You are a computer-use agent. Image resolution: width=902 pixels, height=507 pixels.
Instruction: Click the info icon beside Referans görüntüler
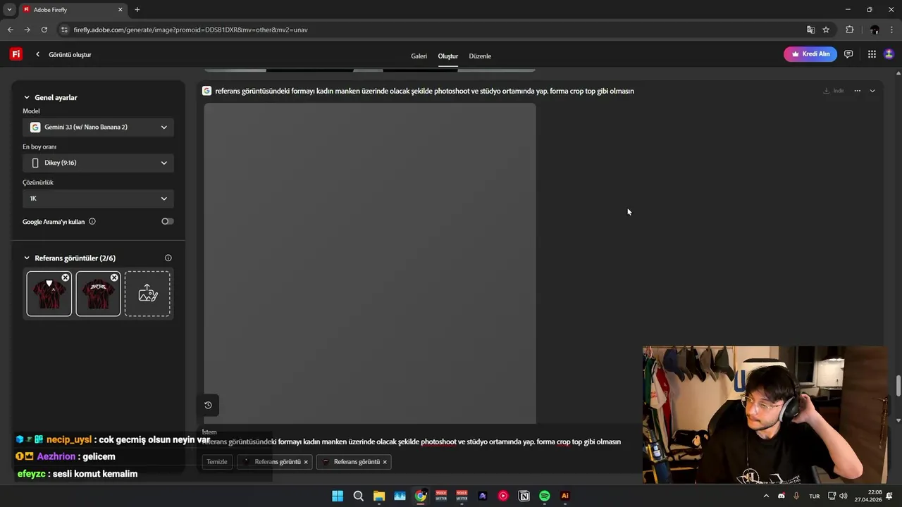[x=168, y=258]
